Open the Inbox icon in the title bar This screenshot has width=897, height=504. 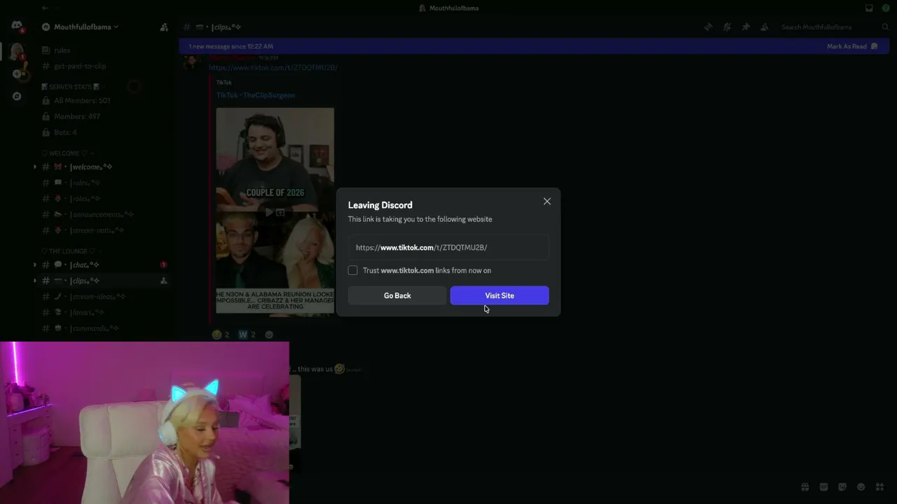pos(869,8)
